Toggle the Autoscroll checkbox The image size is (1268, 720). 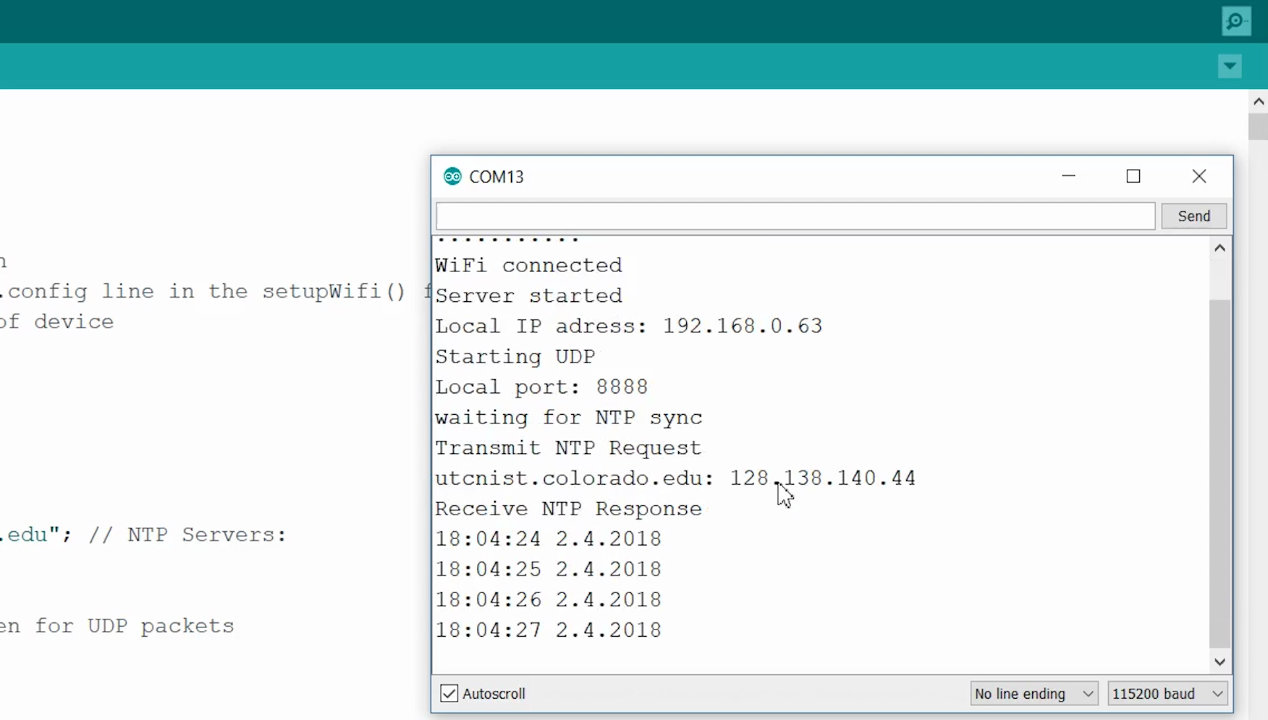tap(449, 694)
